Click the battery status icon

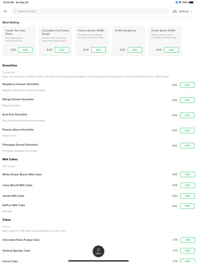tap(191, 2)
